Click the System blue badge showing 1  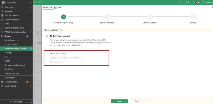(27, 36)
